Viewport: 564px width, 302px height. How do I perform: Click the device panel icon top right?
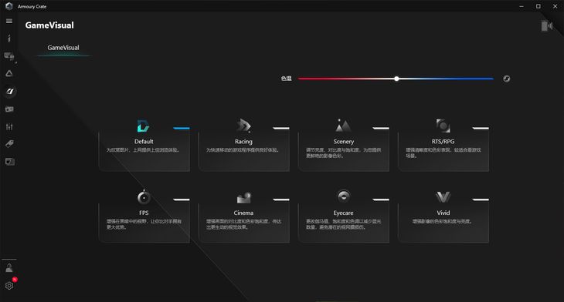tap(547, 26)
